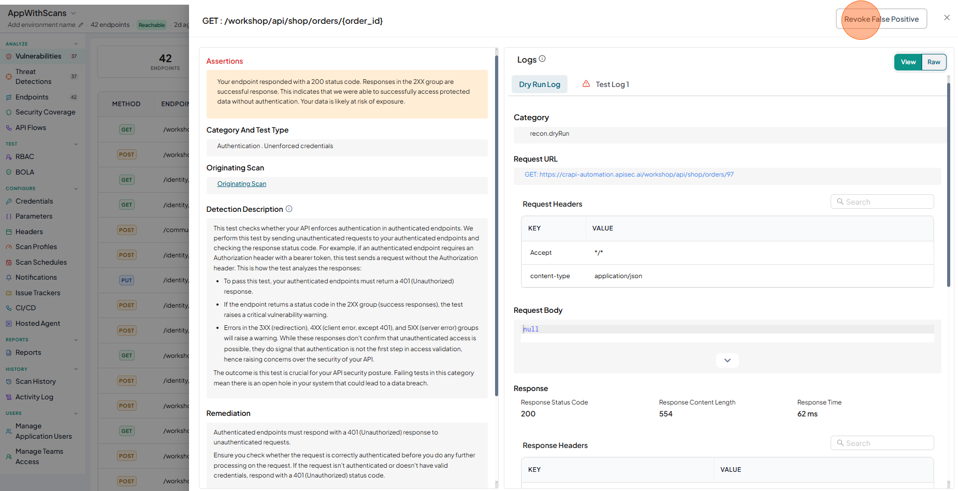Open the AppWithScans application dropdown
Screen dimensions: 958x491
point(73,13)
